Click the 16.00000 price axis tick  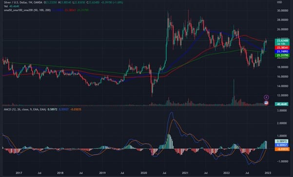pyautogui.click(x=283, y=76)
